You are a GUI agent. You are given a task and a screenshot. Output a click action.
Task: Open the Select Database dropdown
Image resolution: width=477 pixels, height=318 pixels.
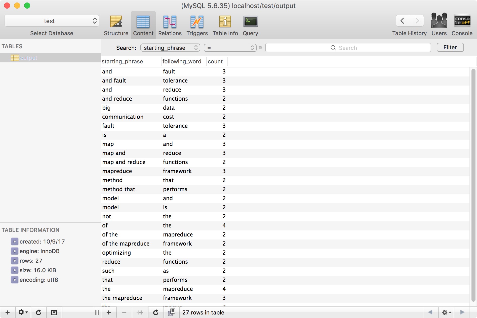(52, 21)
